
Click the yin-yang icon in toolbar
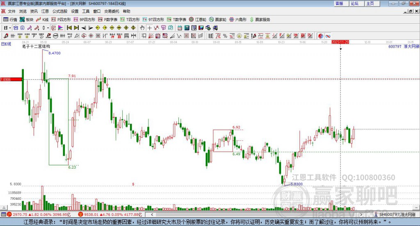point(321,36)
